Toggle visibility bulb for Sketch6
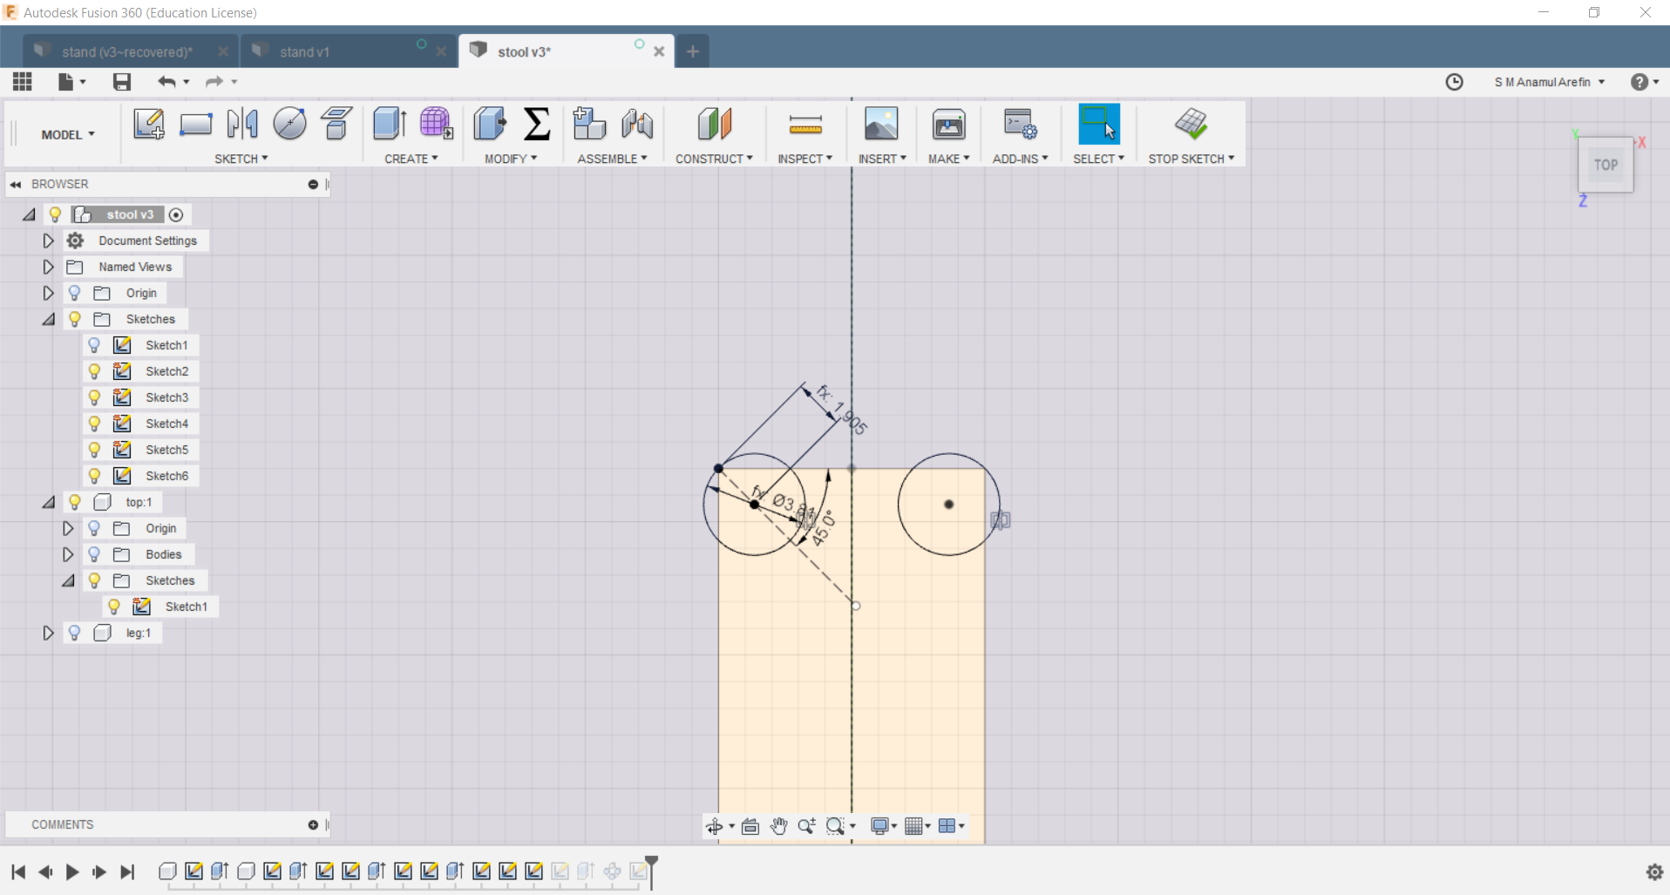 coord(94,476)
